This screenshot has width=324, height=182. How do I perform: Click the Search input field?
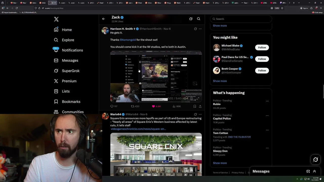click(x=241, y=19)
